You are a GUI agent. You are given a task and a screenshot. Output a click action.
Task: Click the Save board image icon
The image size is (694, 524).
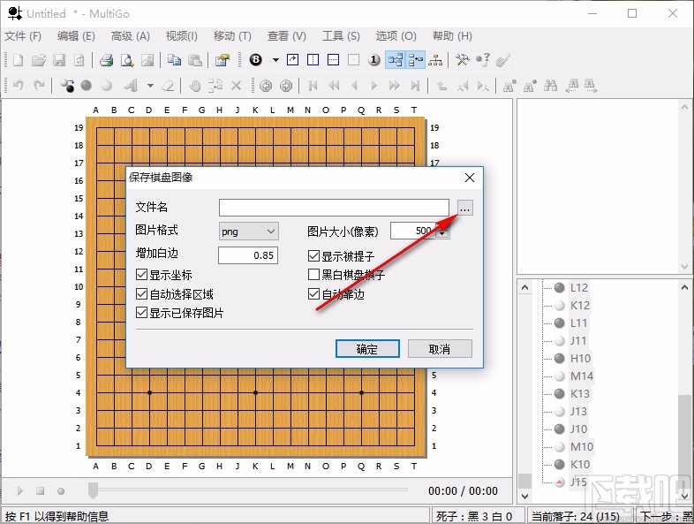(147, 60)
